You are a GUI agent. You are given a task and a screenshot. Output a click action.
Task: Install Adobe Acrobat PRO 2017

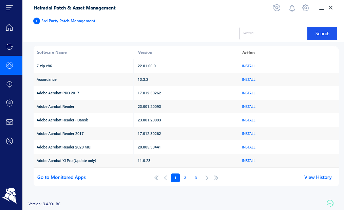(249, 93)
